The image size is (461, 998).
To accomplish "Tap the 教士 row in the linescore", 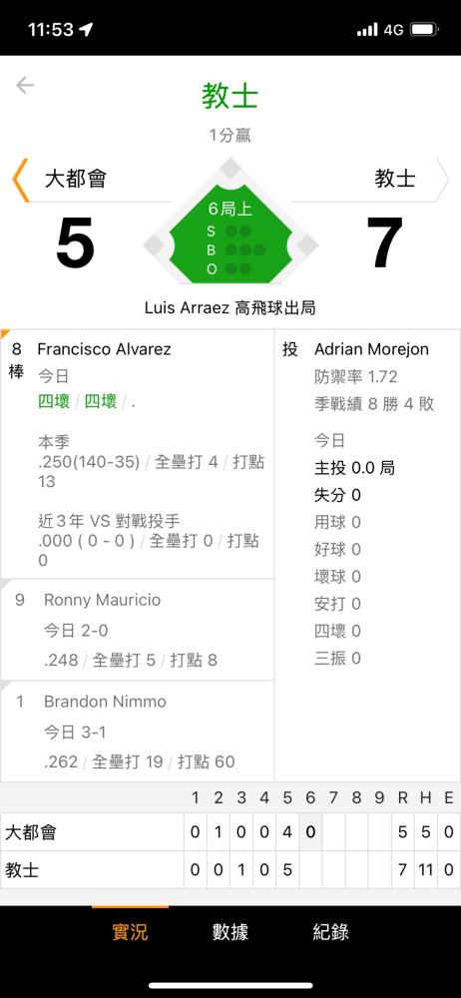I will click(230, 869).
